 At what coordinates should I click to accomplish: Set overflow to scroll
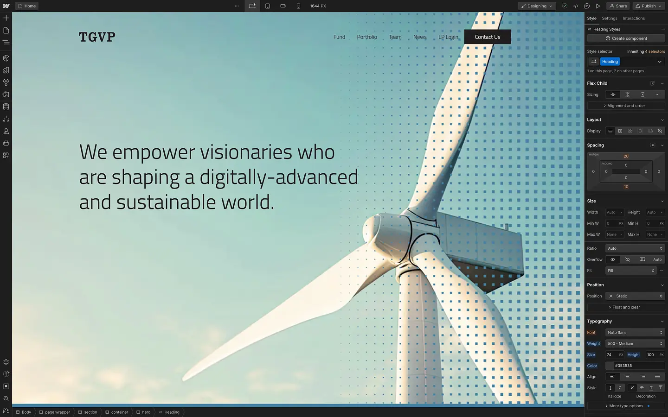(642, 259)
